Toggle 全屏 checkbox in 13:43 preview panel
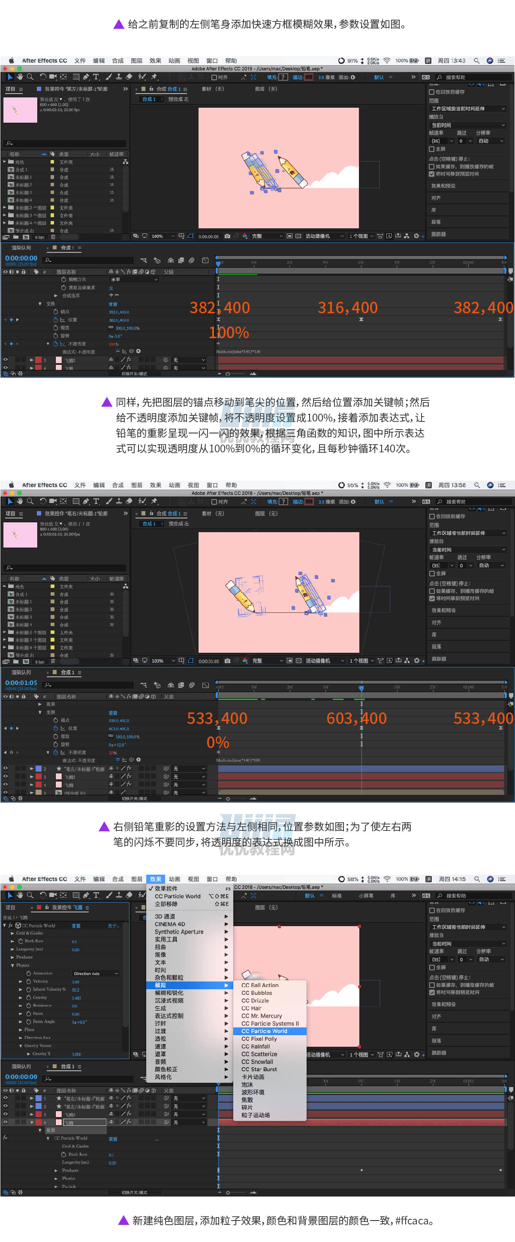This screenshot has width=515, height=1242. click(432, 149)
